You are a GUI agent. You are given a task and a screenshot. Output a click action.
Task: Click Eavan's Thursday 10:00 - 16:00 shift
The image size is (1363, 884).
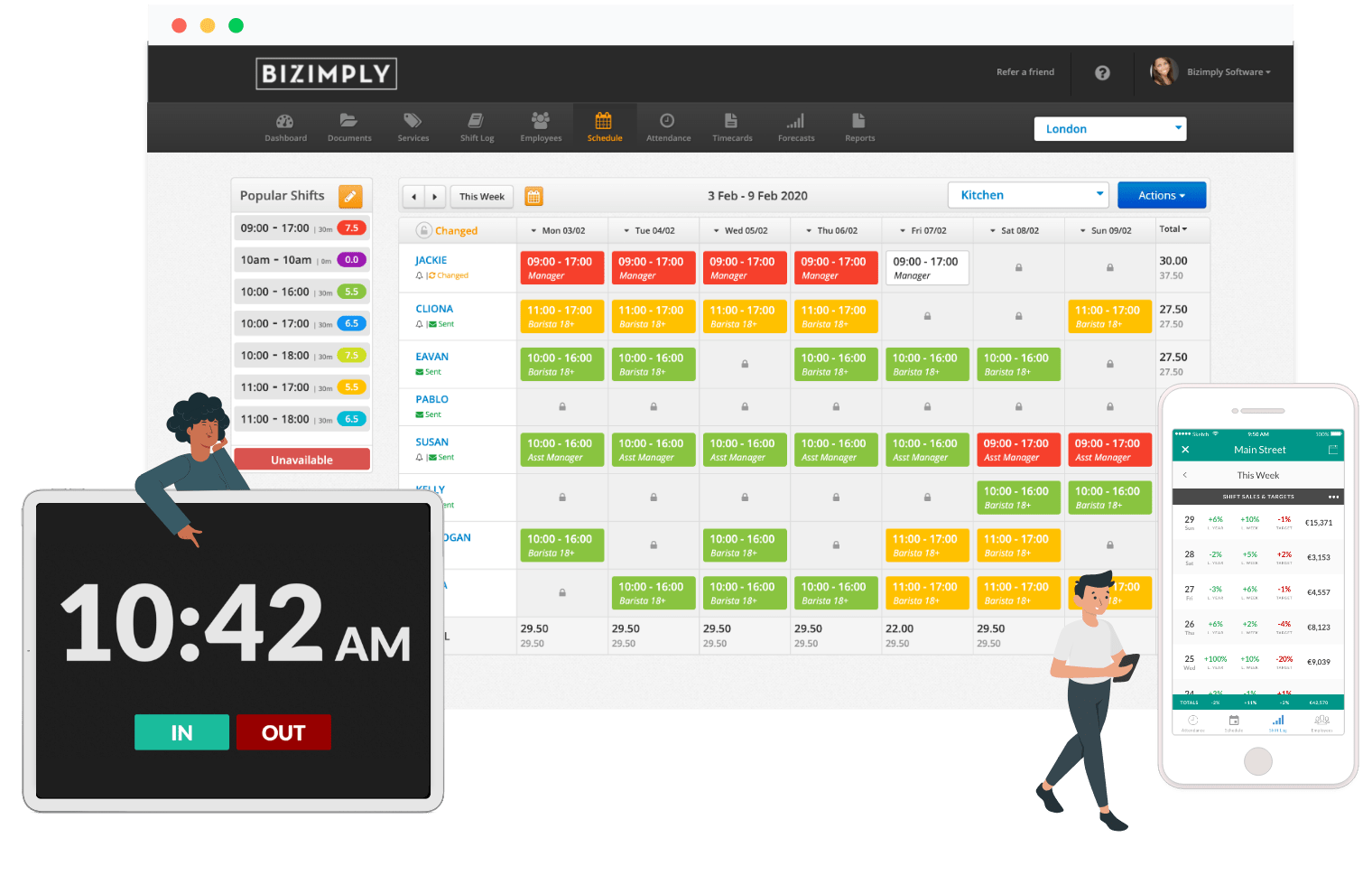click(836, 365)
